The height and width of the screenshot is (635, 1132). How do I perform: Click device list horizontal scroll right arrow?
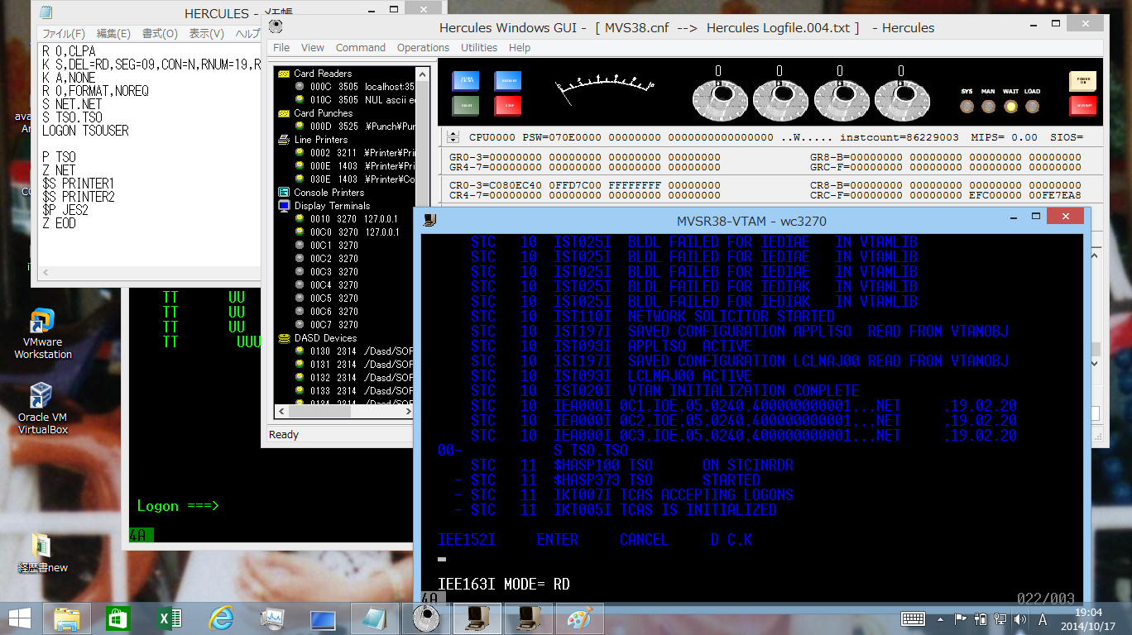click(407, 411)
